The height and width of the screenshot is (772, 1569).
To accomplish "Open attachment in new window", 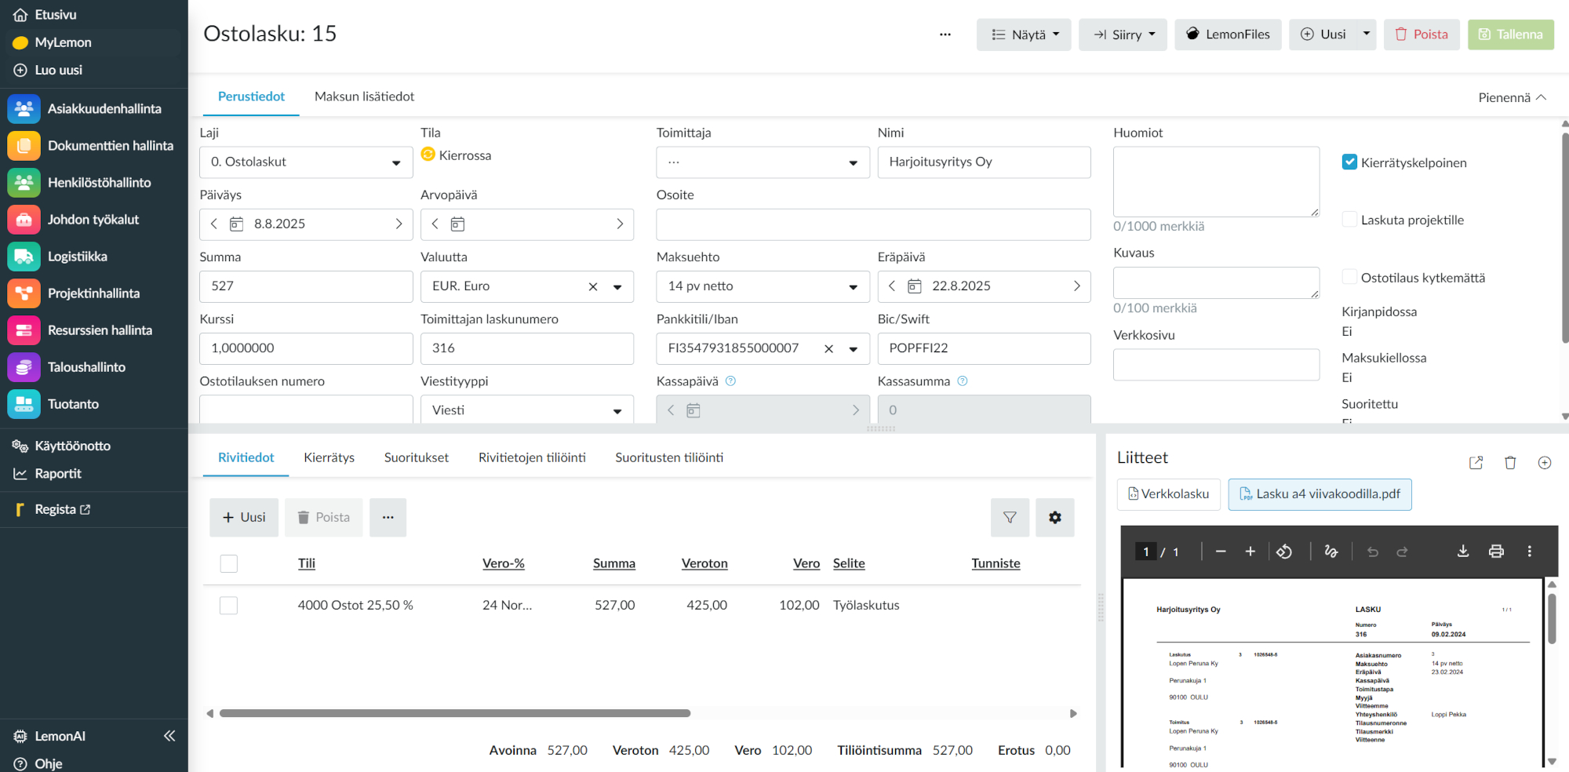I will 1476,463.
